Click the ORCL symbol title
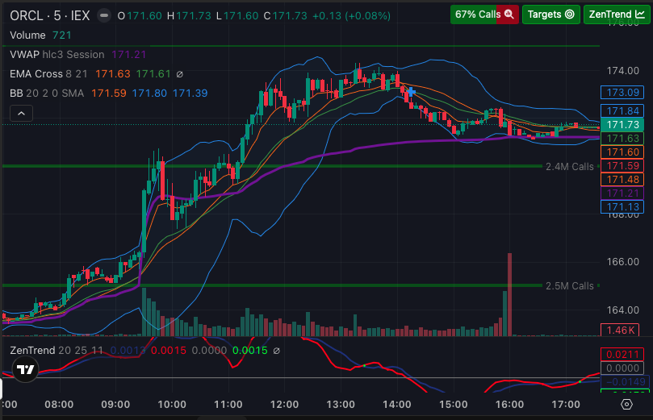 27,16
